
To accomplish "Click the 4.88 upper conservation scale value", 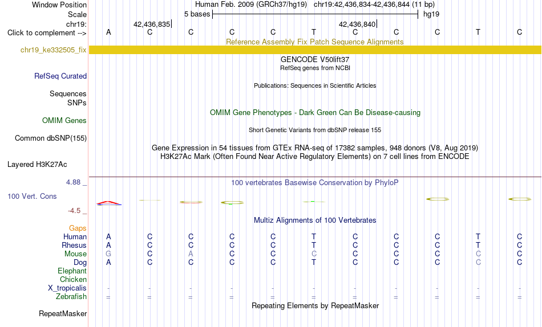I will click(73, 182).
